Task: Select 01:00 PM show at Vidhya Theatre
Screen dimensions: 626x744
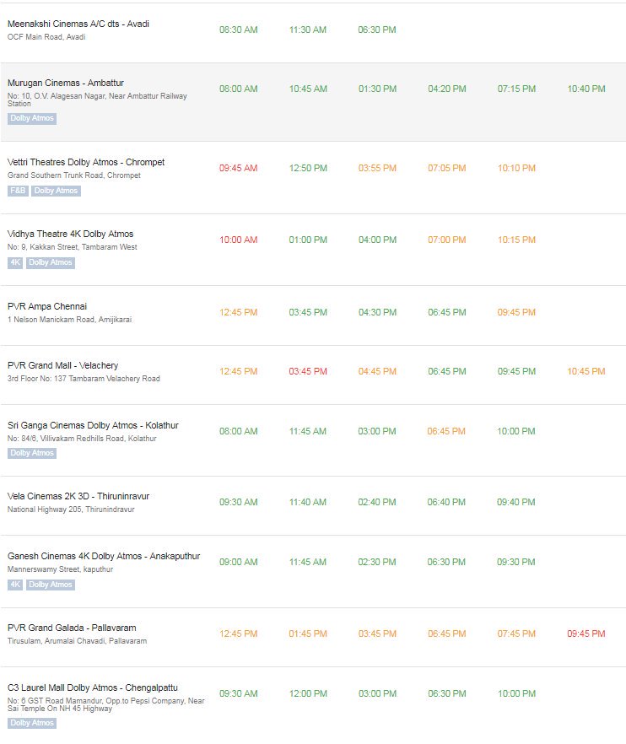Action: (308, 240)
